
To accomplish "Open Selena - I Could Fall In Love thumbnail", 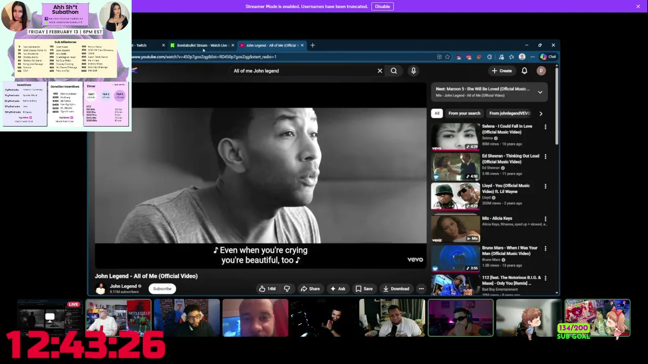I will (455, 136).
